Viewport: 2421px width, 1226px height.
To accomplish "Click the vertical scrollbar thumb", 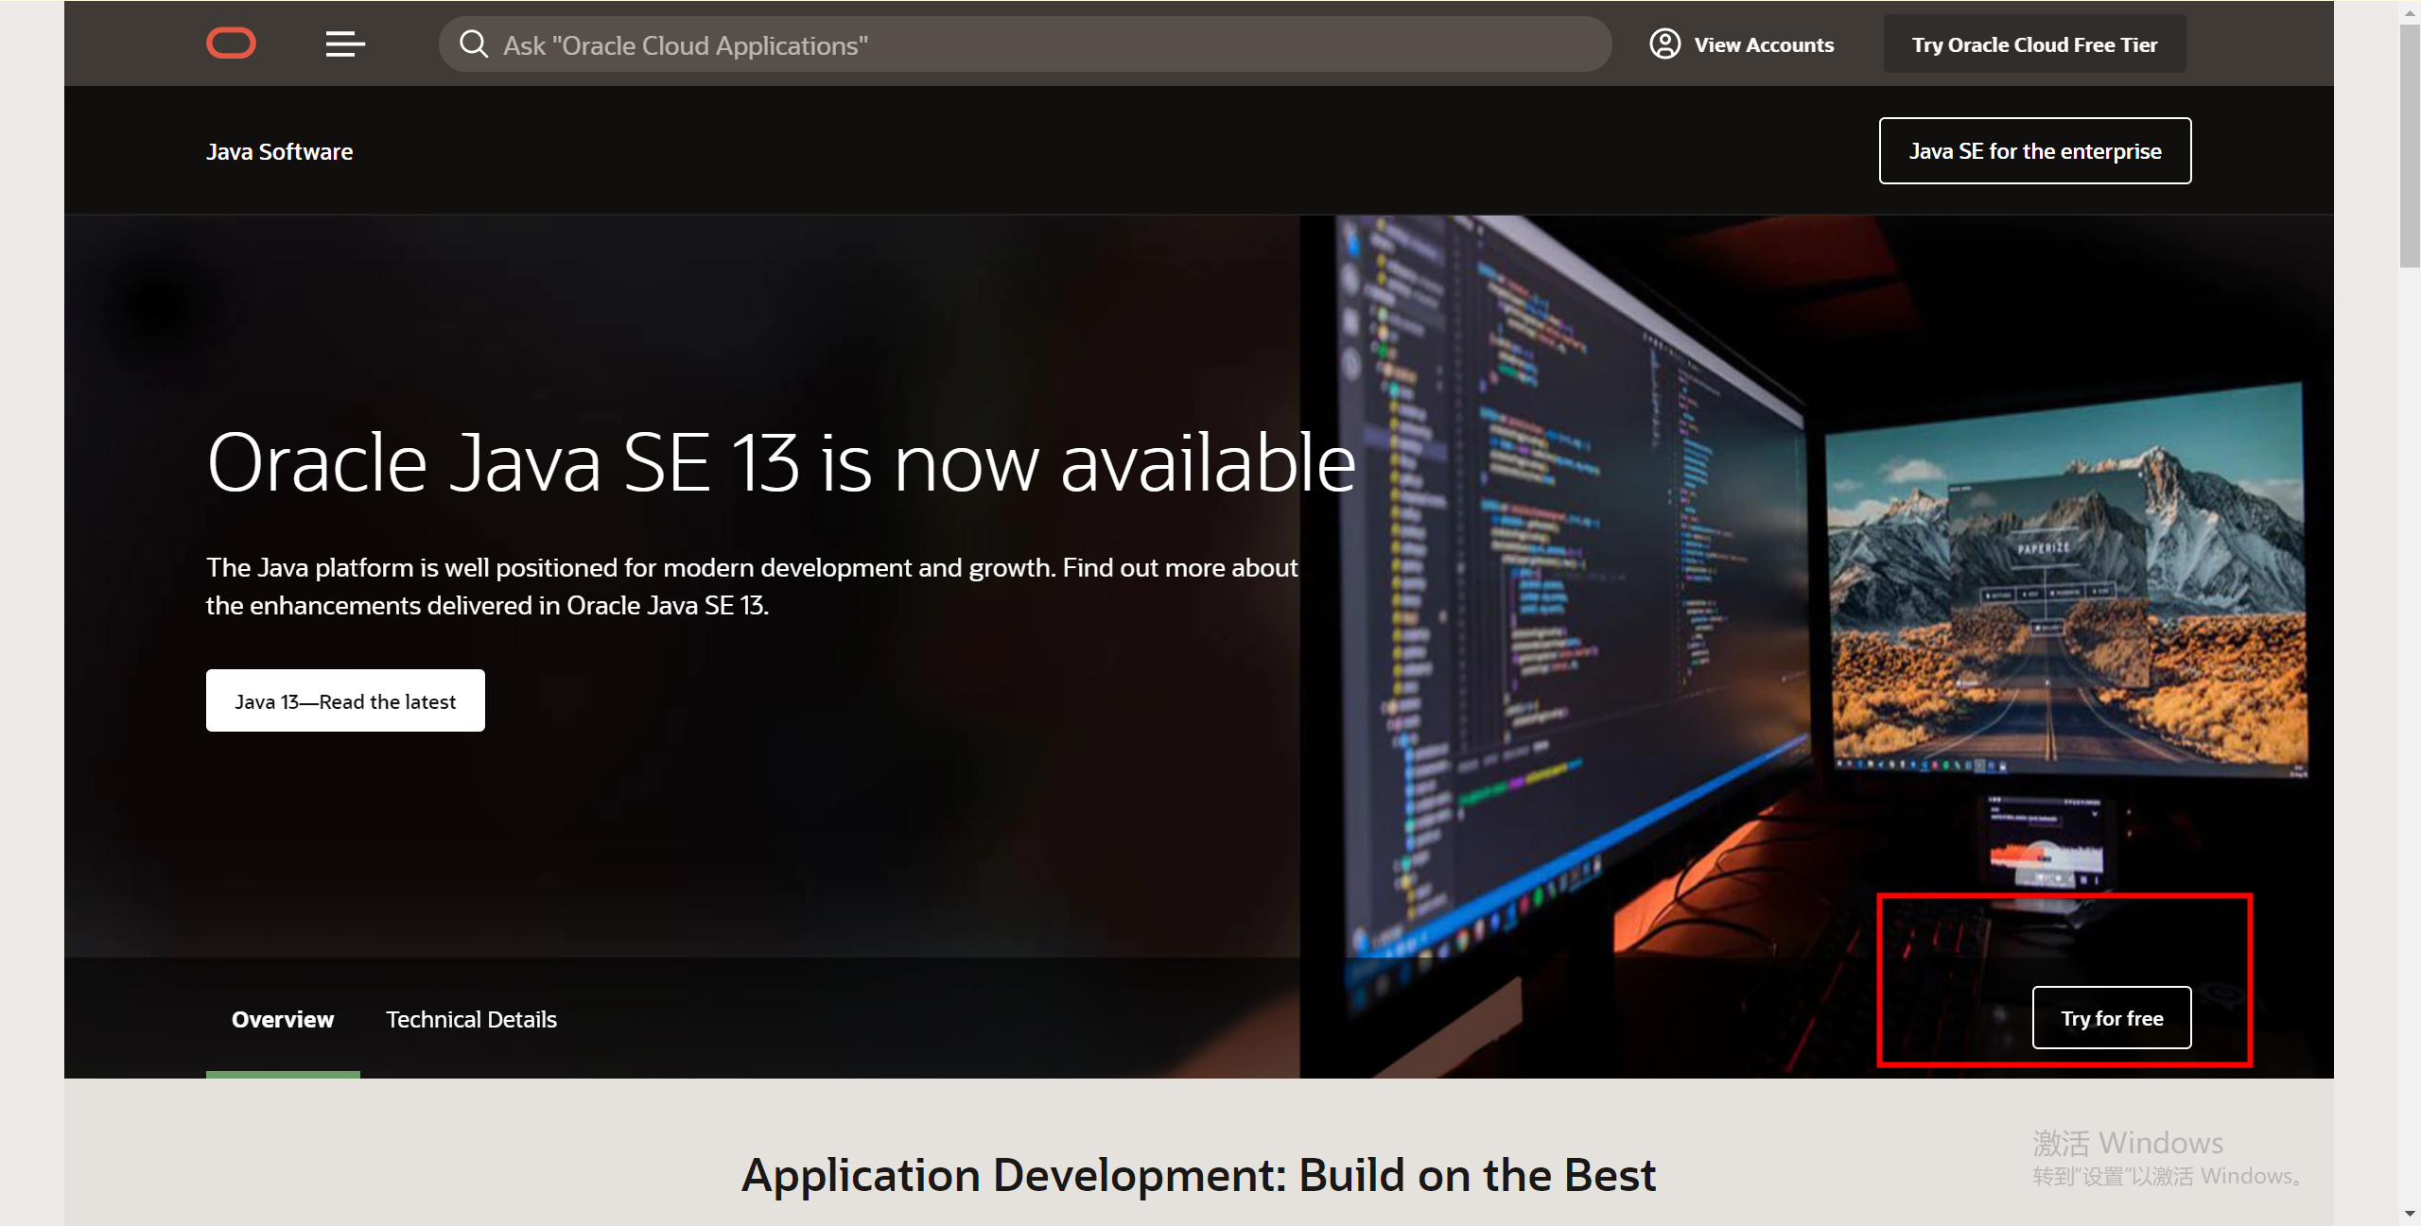I will [2409, 147].
